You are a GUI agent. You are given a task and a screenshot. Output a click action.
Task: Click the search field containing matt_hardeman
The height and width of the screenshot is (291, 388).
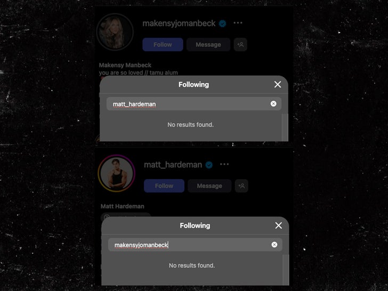click(194, 104)
